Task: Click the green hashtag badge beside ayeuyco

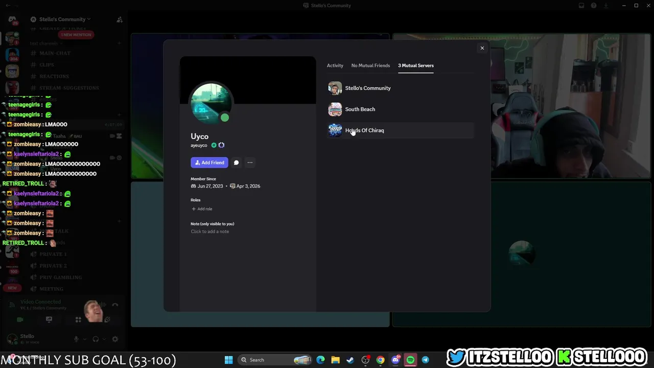Action: [214, 145]
